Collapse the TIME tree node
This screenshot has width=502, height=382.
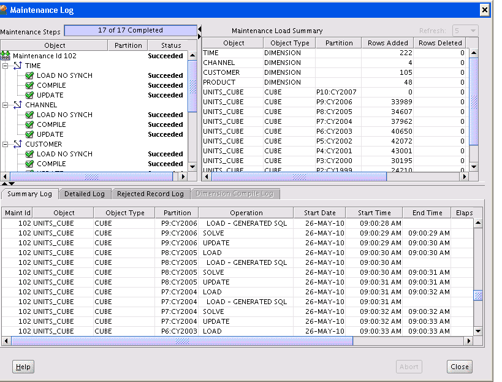6,66
